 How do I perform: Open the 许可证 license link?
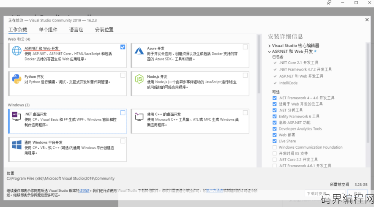[84, 191]
